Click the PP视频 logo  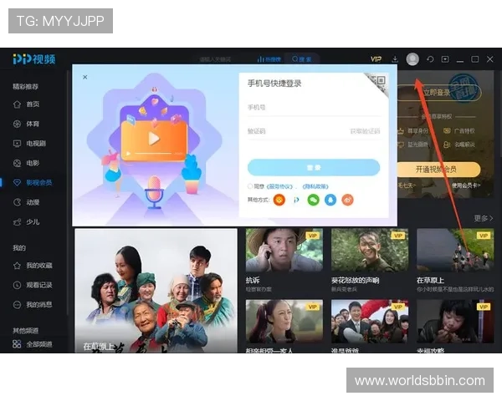(34, 59)
